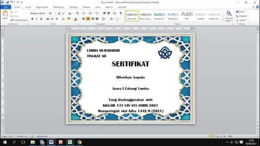
Task: Open the font size dropdown
Action: [x=56, y=13]
